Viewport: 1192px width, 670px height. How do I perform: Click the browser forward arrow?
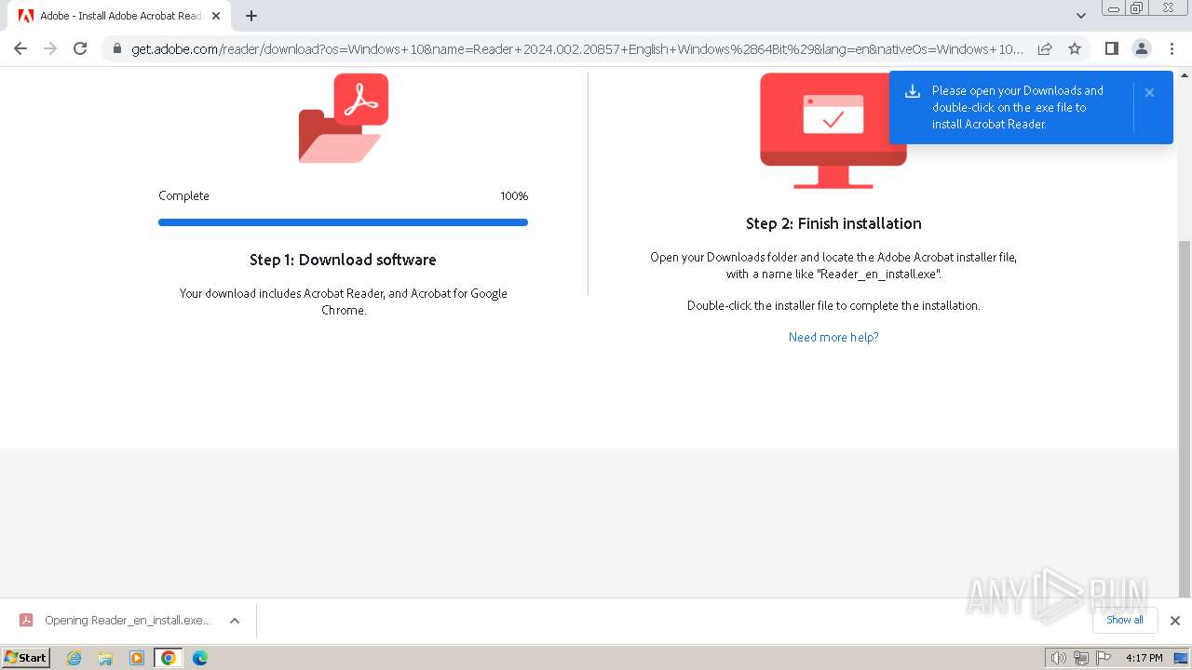coord(50,48)
